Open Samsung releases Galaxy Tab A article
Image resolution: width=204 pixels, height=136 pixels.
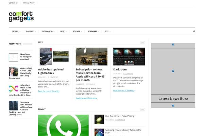pyautogui.click(x=123, y=131)
